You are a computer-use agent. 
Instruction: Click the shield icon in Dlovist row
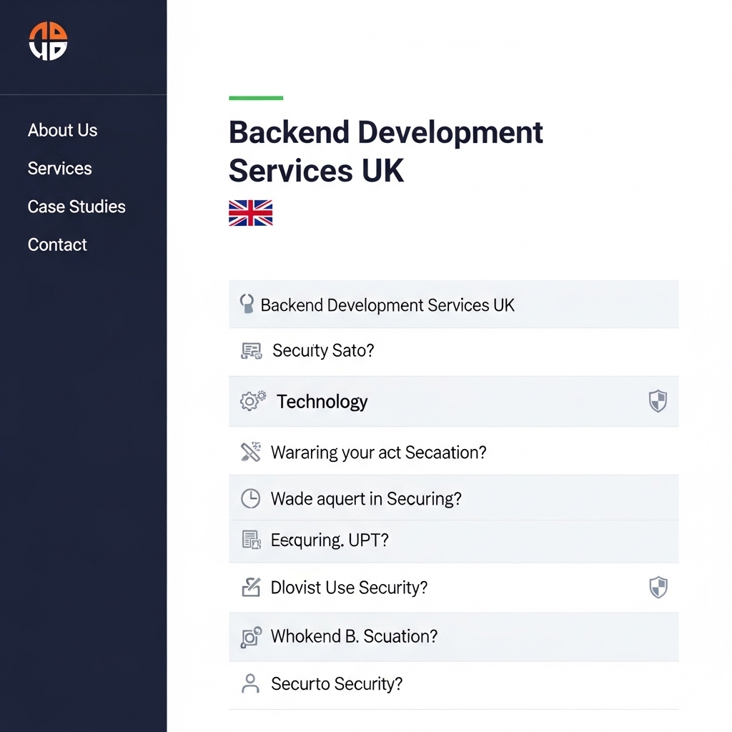658,588
